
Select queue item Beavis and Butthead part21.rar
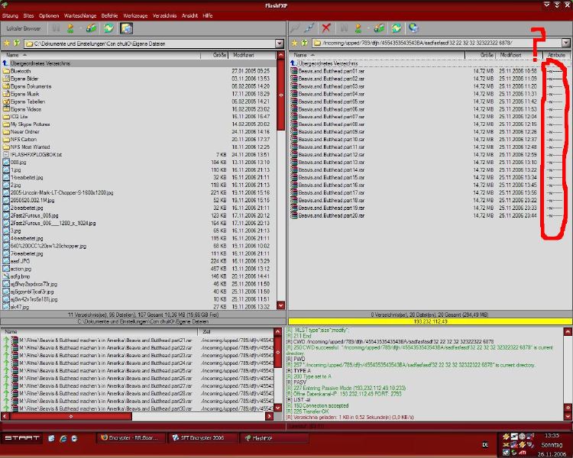(x=105, y=340)
